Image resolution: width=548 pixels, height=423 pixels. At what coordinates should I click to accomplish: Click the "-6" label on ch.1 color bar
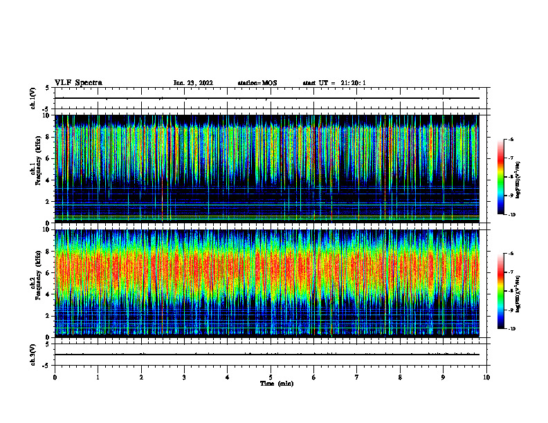tap(511, 139)
